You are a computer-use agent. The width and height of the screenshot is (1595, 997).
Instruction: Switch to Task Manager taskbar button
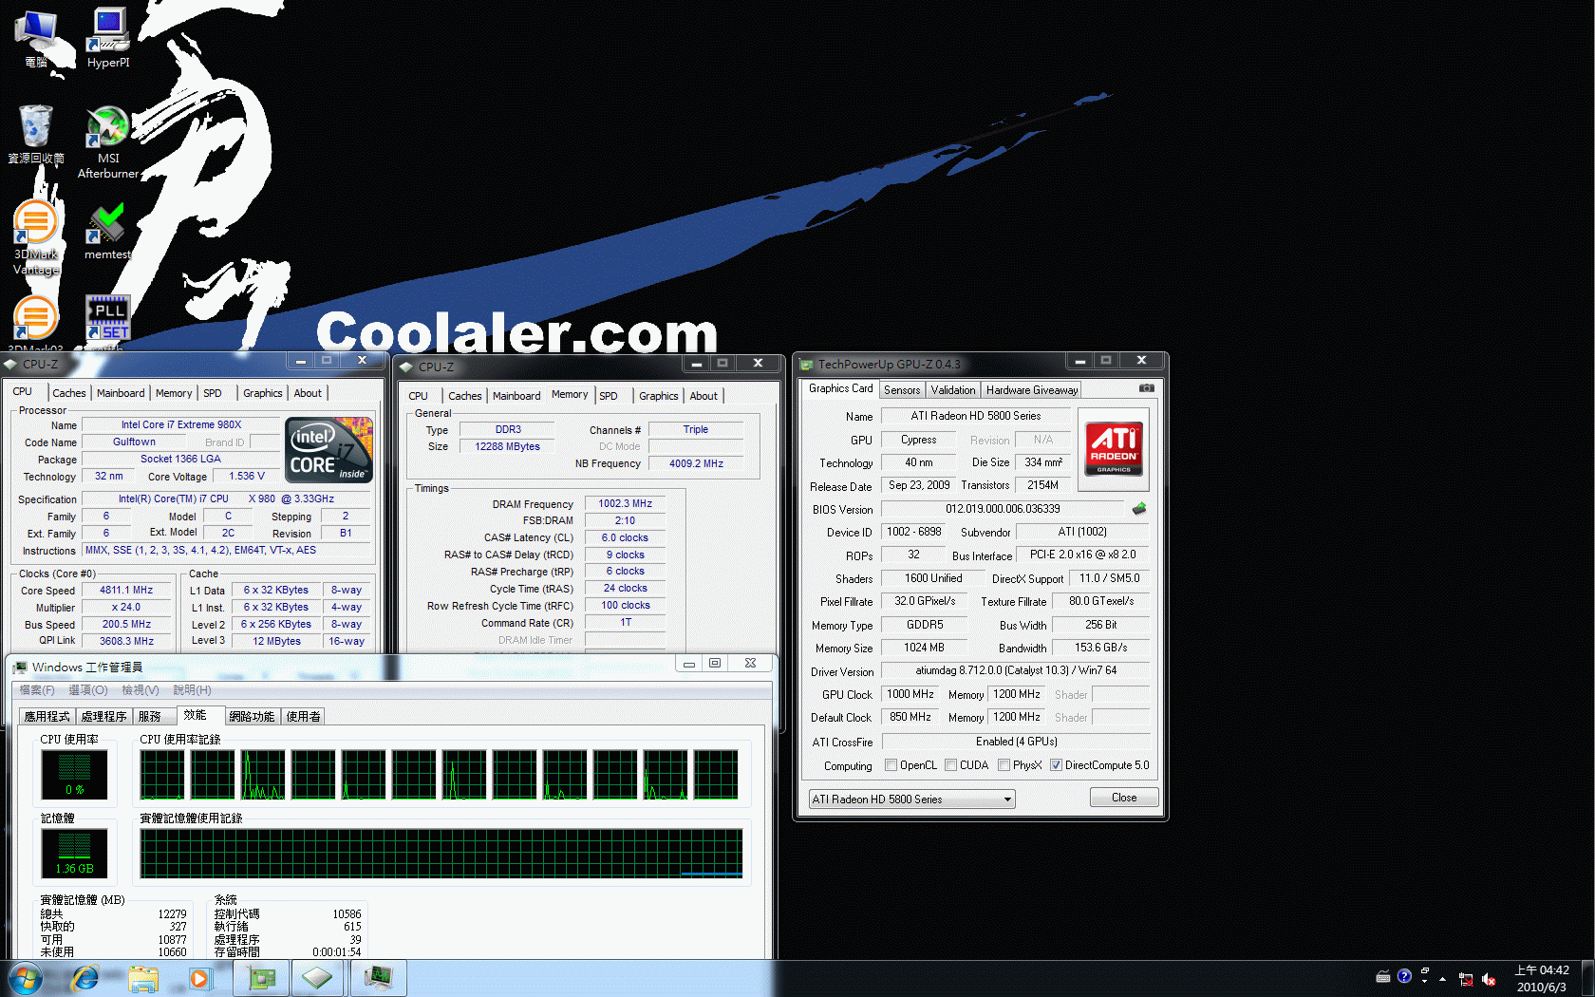point(378,978)
